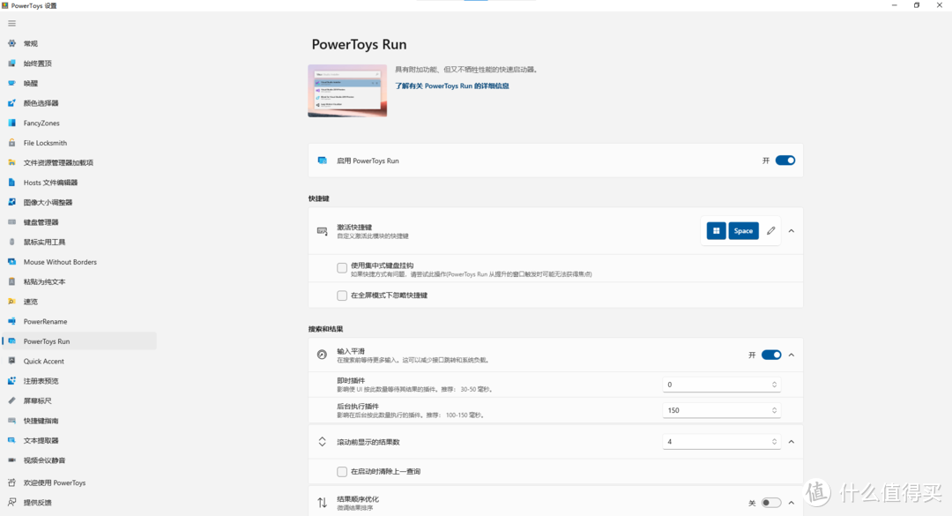The image size is (952, 516).
Task: Click the hamburger navigation icon
Action: 11,23
